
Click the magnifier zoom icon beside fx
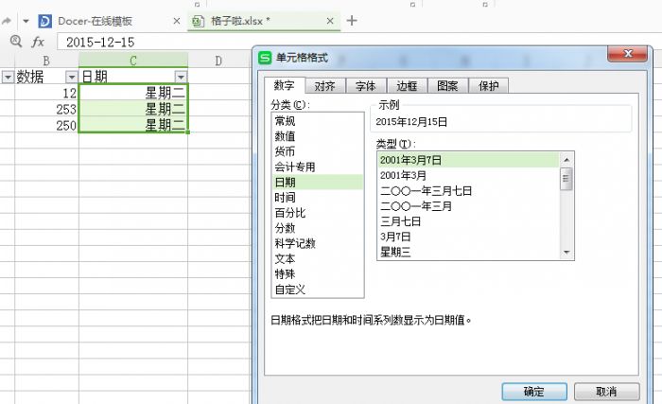(16, 41)
